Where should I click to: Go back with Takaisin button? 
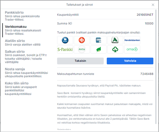tap(80, 61)
